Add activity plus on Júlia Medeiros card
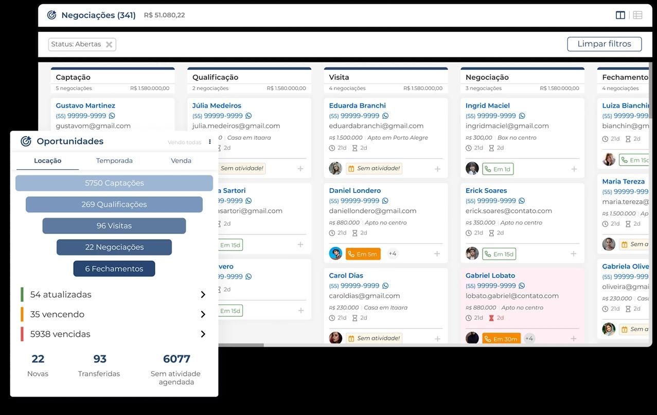Viewport: 657px width, 415px height. 300,169
